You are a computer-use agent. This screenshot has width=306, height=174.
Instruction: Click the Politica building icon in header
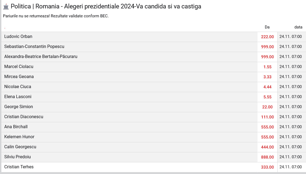[x=6, y=7]
